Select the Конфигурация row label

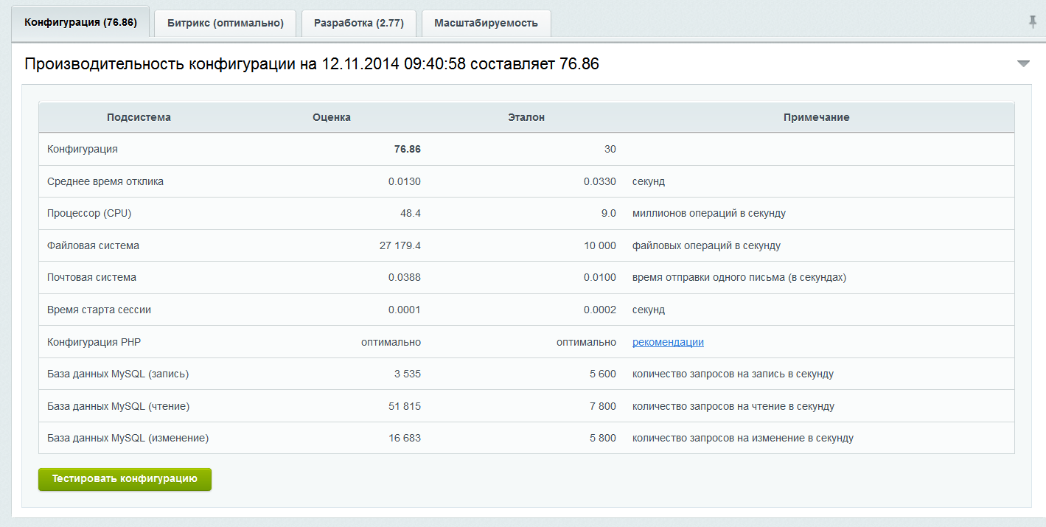pos(83,149)
